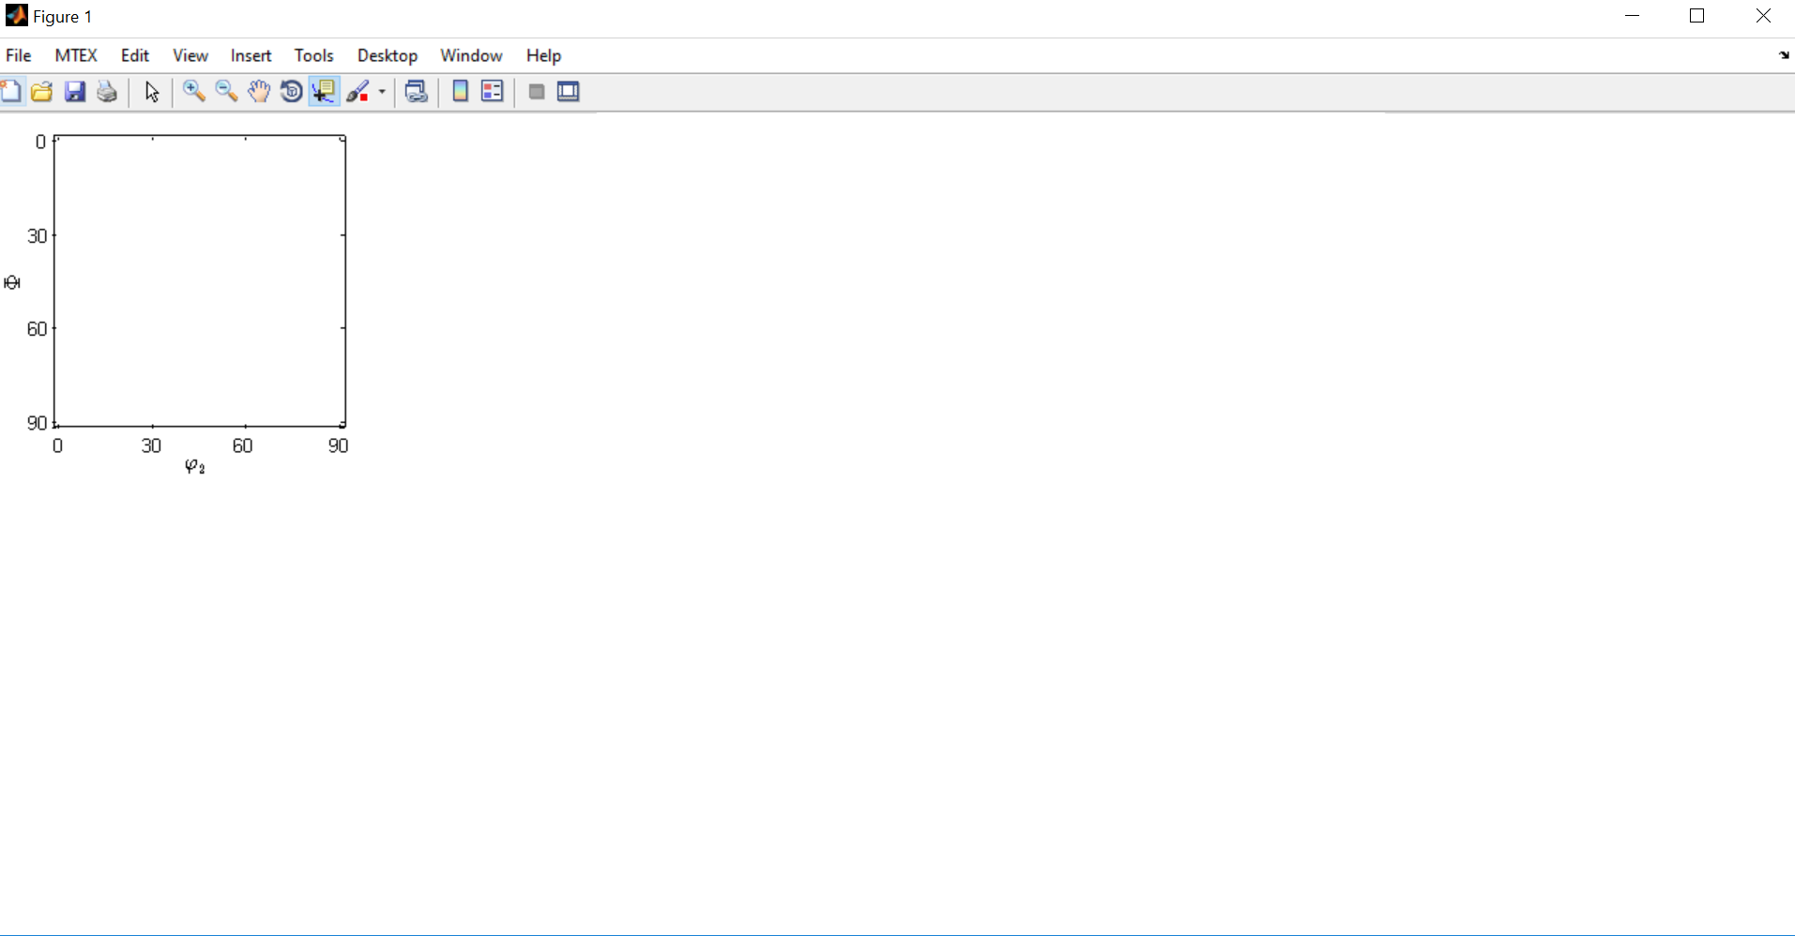Click inside the phi2 plot axes
The image size is (1795, 936).
point(199,281)
